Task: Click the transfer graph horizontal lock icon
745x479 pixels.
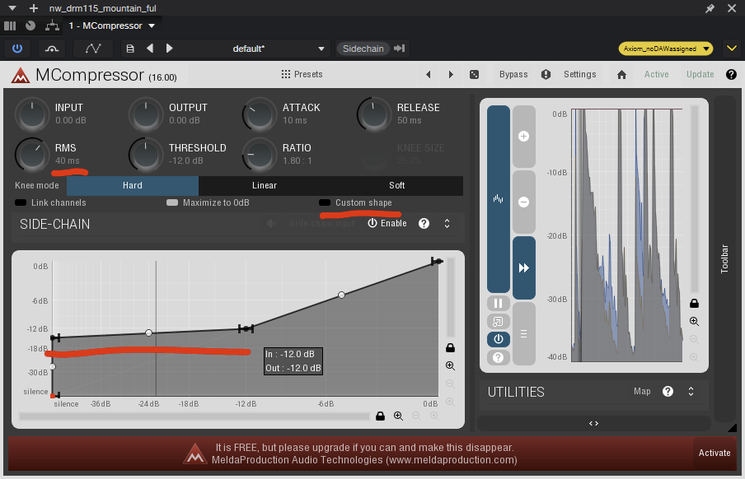Action: click(x=380, y=416)
